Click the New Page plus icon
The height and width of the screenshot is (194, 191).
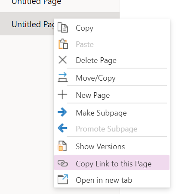click(62, 94)
